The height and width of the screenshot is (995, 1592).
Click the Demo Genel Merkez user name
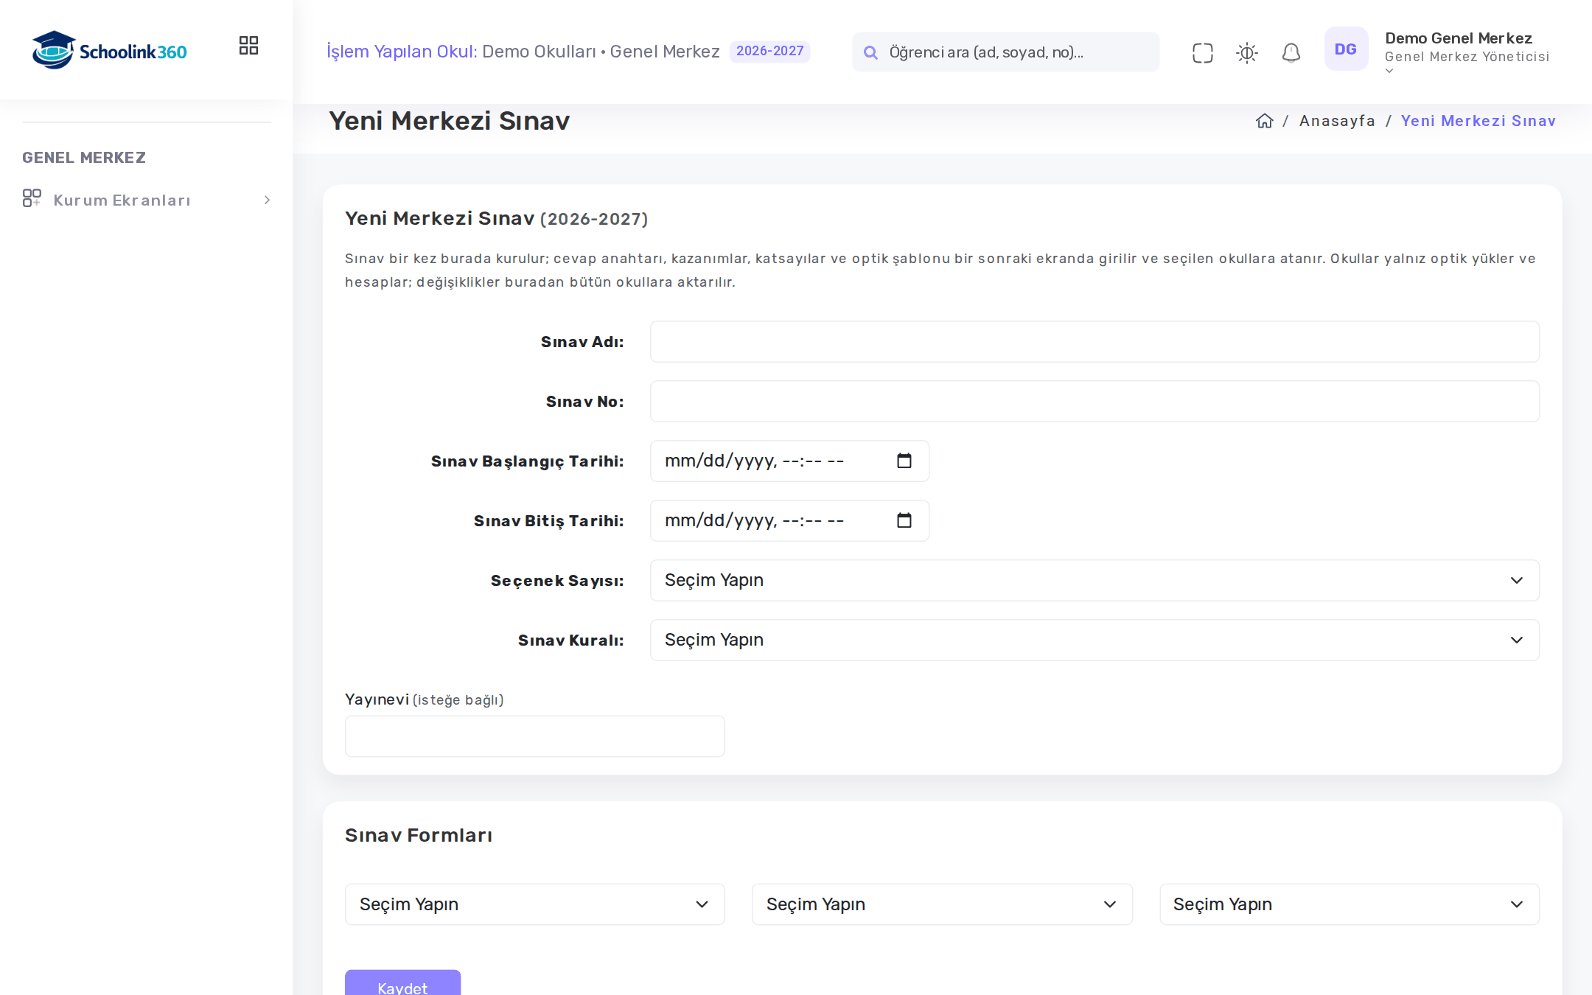pyautogui.click(x=1458, y=38)
